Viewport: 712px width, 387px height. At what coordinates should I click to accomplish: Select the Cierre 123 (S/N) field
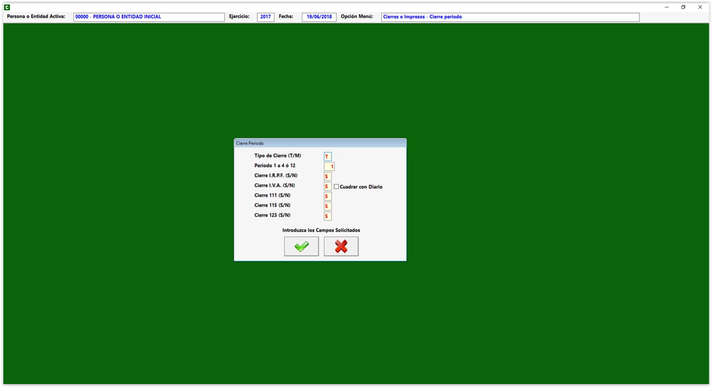point(328,216)
